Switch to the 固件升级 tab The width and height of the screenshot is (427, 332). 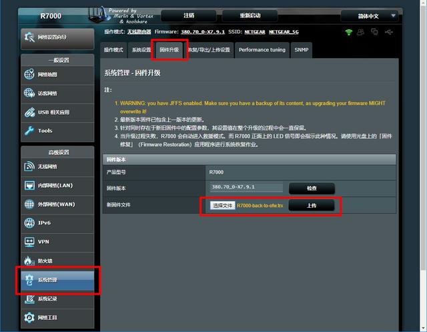tap(169, 50)
